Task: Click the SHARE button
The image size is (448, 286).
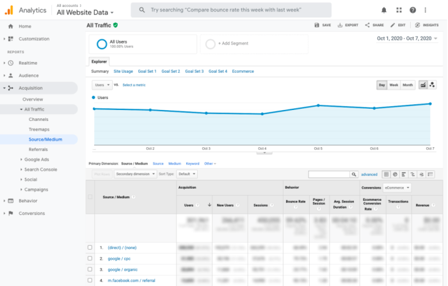Action: [x=374, y=25]
